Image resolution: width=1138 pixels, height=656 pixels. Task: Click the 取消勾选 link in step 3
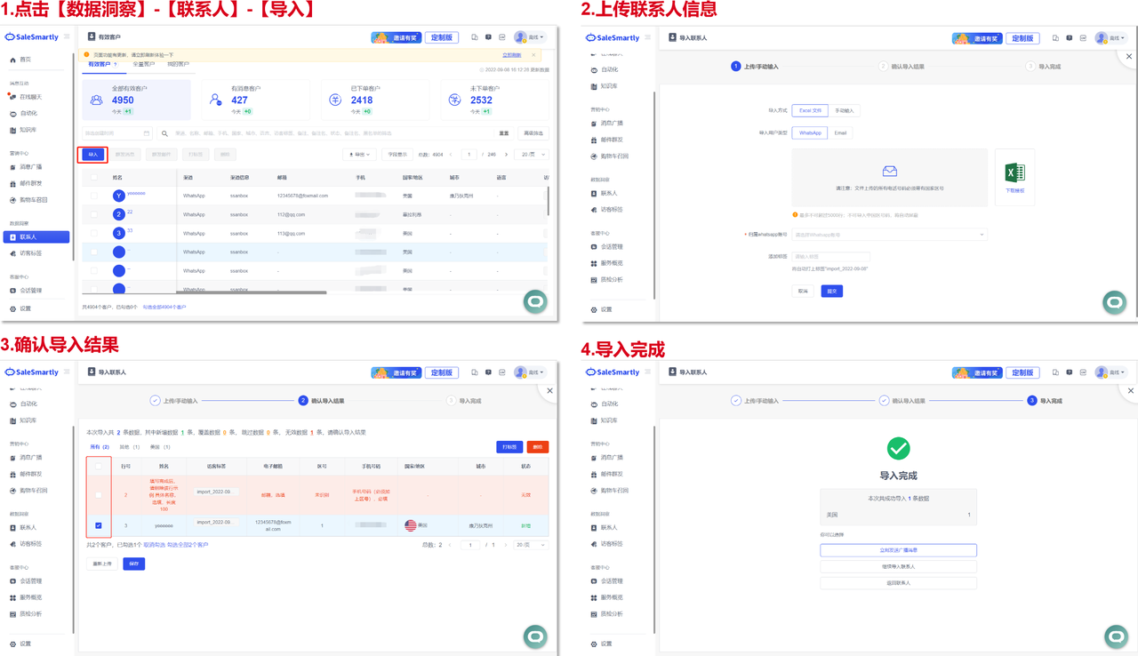156,545
